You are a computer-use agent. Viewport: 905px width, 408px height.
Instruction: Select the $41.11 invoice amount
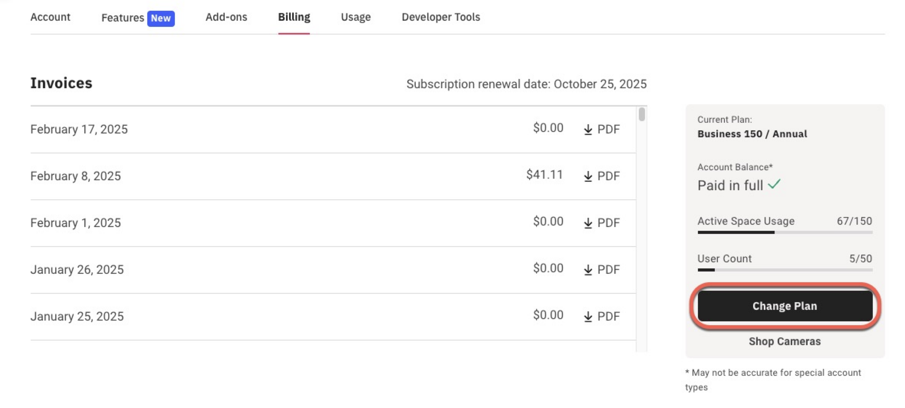tap(544, 175)
